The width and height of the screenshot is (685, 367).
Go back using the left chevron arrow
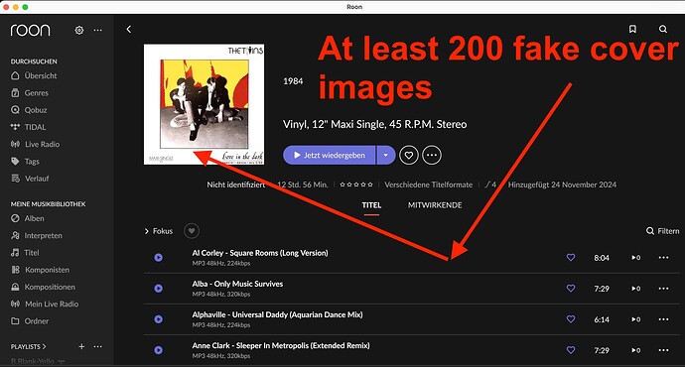128,29
